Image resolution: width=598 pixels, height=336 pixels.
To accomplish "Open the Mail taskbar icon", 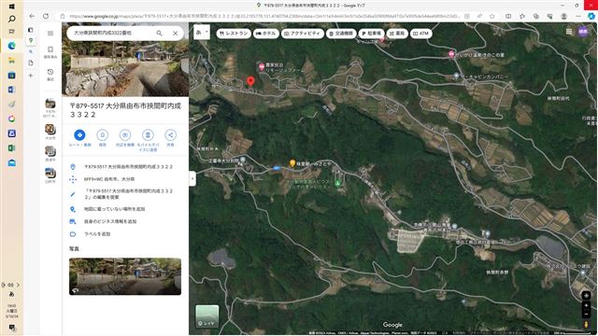I will 12,162.
